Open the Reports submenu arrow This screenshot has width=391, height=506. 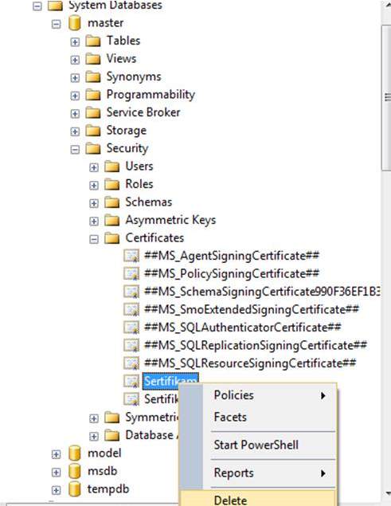click(x=323, y=473)
